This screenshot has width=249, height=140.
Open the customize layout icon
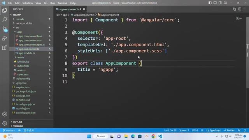(x=225, y=3)
